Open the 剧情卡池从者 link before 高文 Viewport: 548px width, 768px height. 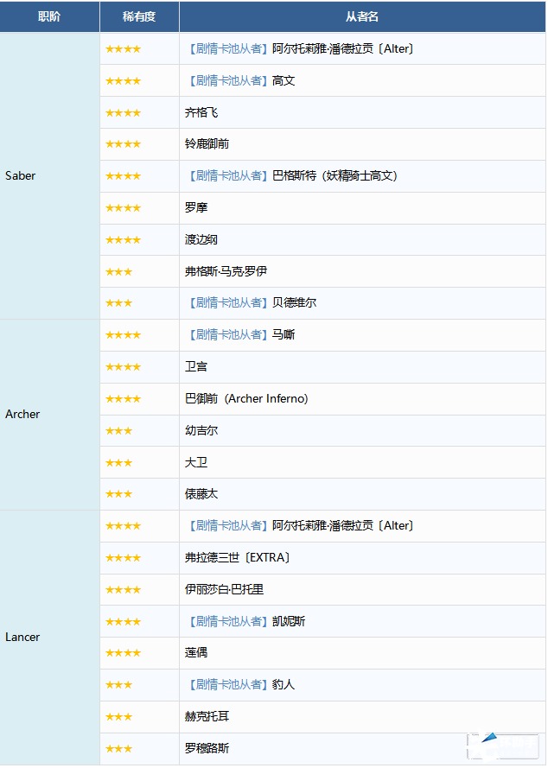(228, 80)
